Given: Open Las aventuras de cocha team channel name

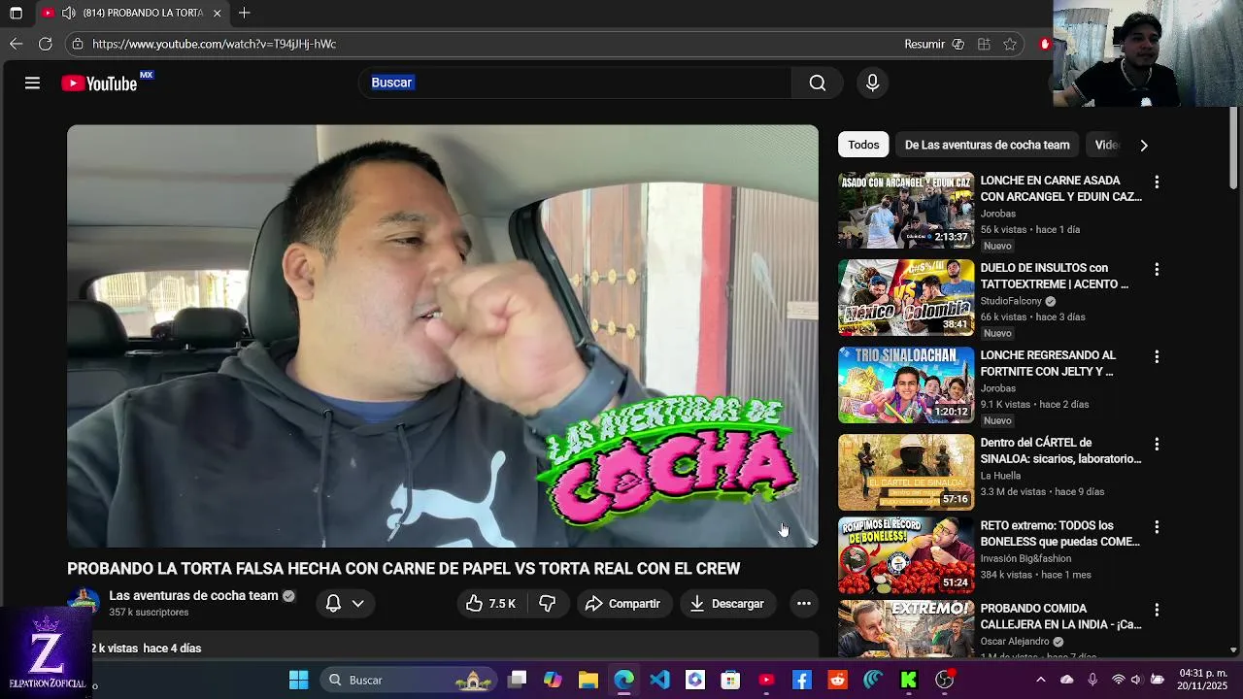Looking at the screenshot, I should pos(193,596).
